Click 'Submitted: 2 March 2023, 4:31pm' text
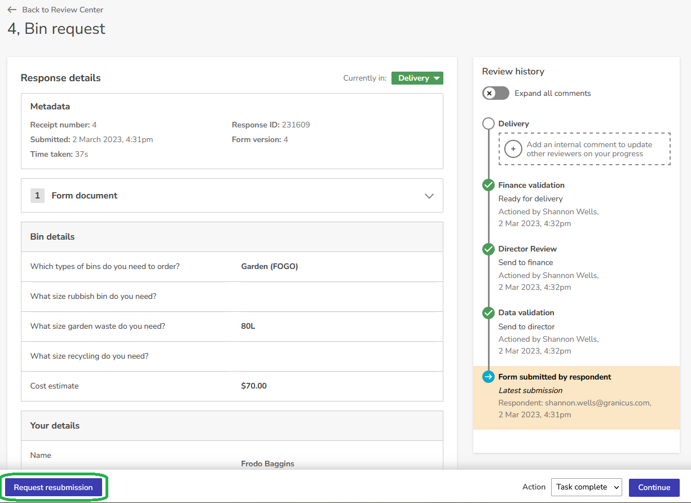The image size is (691, 503). [x=91, y=139]
